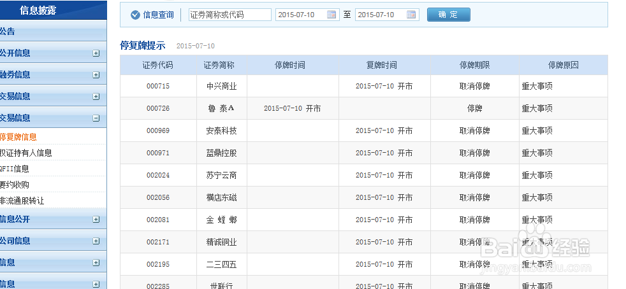Select stock code 002171
This screenshot has height=289, width=626.
pyautogui.click(x=158, y=243)
